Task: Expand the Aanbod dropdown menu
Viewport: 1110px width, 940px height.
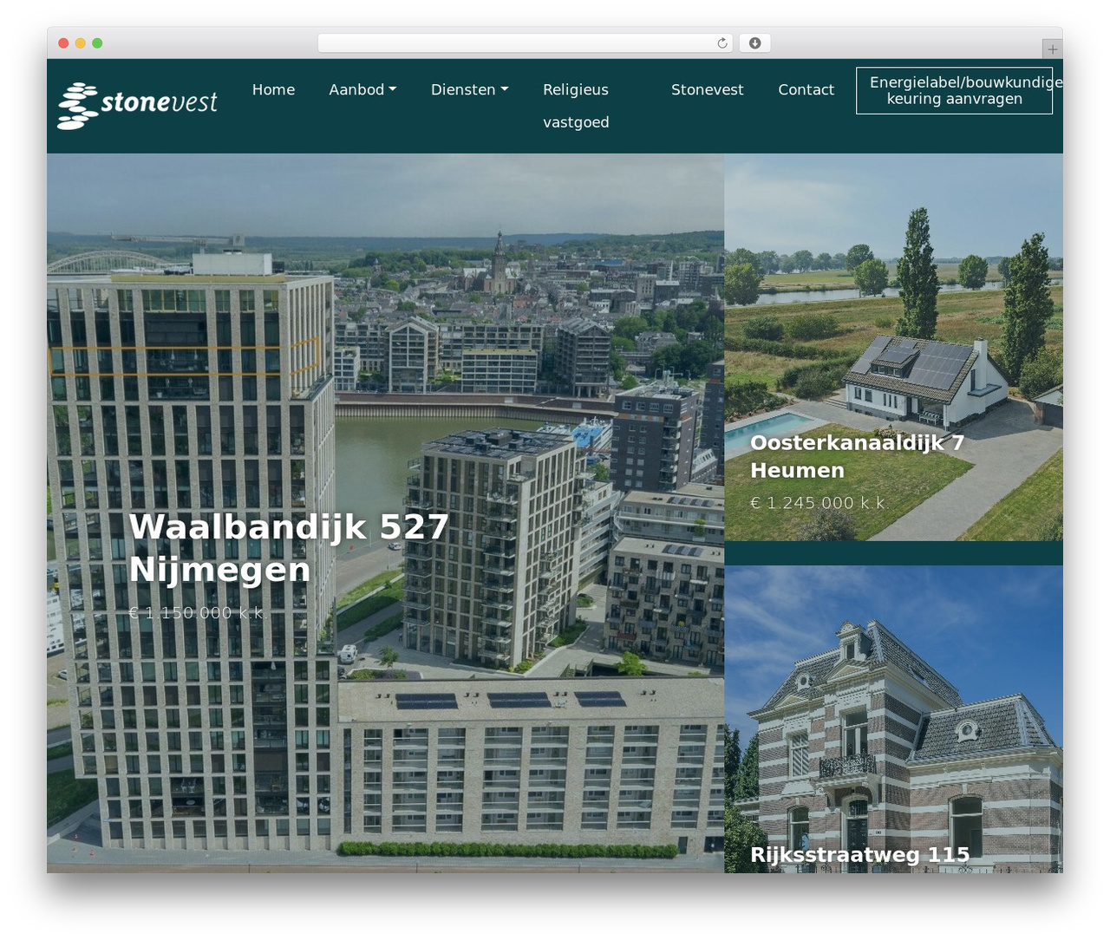Action: click(362, 89)
